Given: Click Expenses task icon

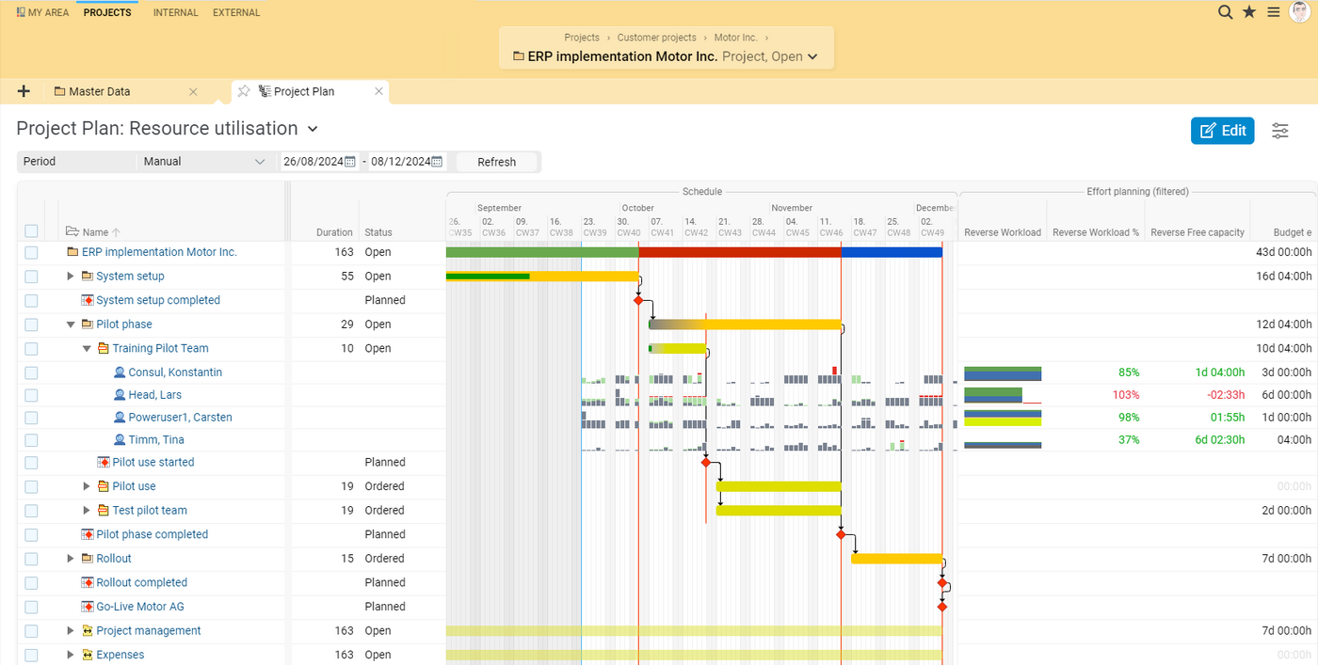Looking at the screenshot, I should coord(88,655).
